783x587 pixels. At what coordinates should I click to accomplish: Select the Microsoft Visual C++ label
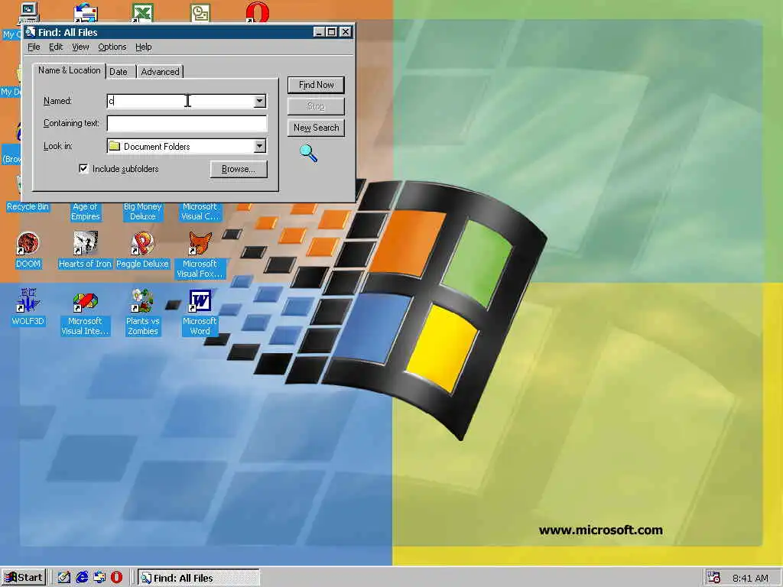click(200, 211)
